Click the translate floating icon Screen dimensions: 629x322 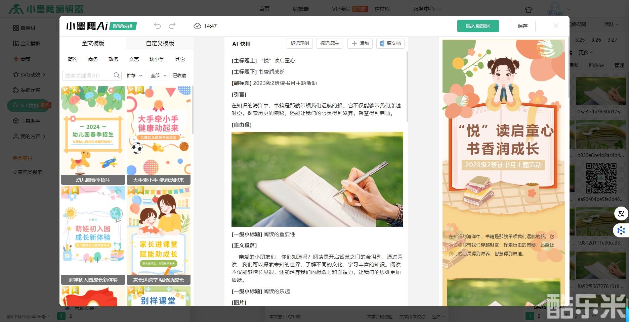click(621, 214)
